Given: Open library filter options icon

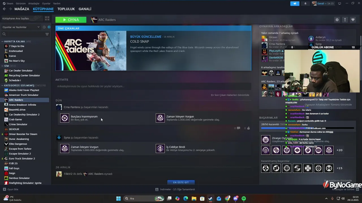Looking at the screenshot, I should 47,34.
